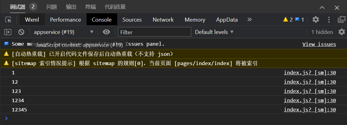Open the console settings gear icon

click(x=342, y=32)
